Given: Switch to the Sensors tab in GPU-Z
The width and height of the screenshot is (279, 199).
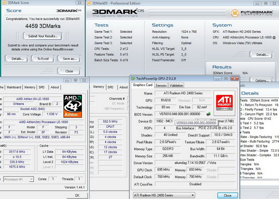Looking at the screenshot, I should point(161,85).
